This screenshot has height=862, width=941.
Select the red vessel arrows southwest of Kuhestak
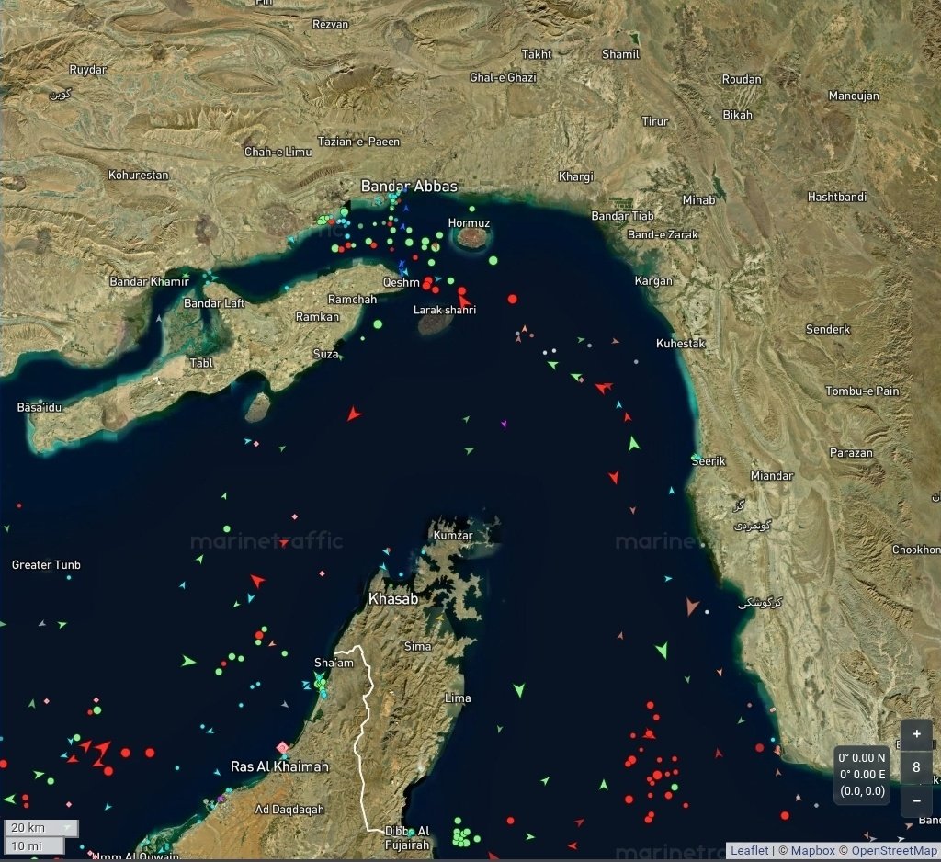pos(604,387)
